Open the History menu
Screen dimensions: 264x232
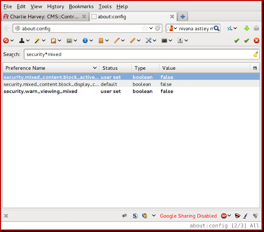pos(55,6)
